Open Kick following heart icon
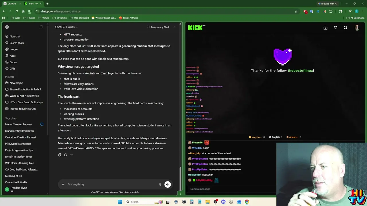Image resolution: width=367 pixels, height=206 pixels. (x=335, y=28)
